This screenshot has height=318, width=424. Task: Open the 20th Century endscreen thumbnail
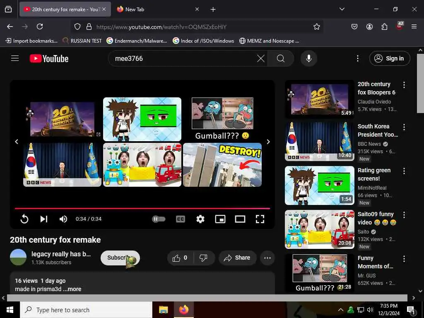pyautogui.click(x=62, y=119)
